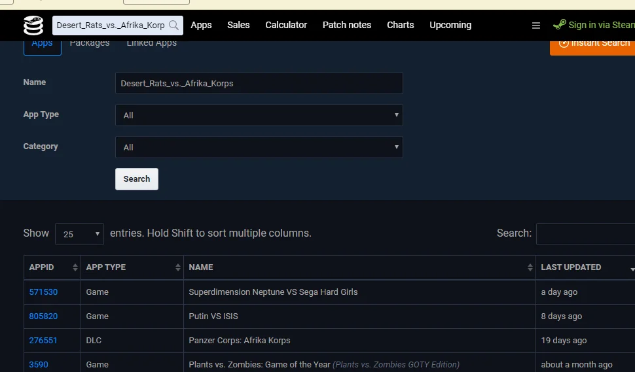Click Superdimension Neptune VS Sega Hard Girls
This screenshot has width=635, height=372.
[274, 292]
